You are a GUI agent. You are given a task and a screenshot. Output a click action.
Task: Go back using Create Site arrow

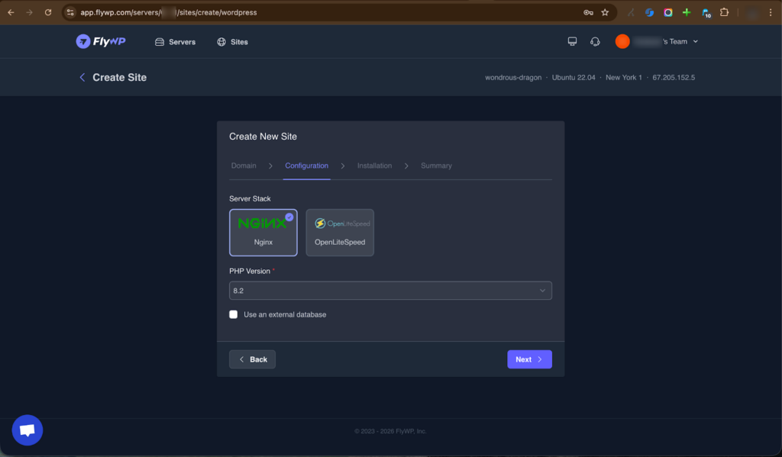(x=82, y=77)
